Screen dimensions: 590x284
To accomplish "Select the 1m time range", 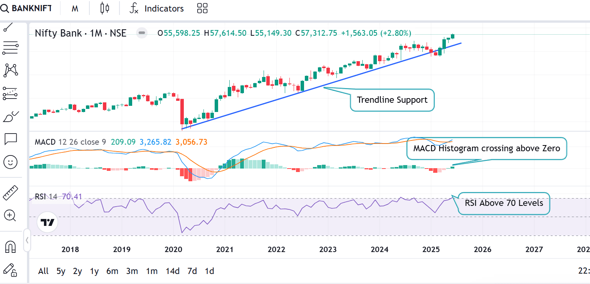I will [152, 271].
